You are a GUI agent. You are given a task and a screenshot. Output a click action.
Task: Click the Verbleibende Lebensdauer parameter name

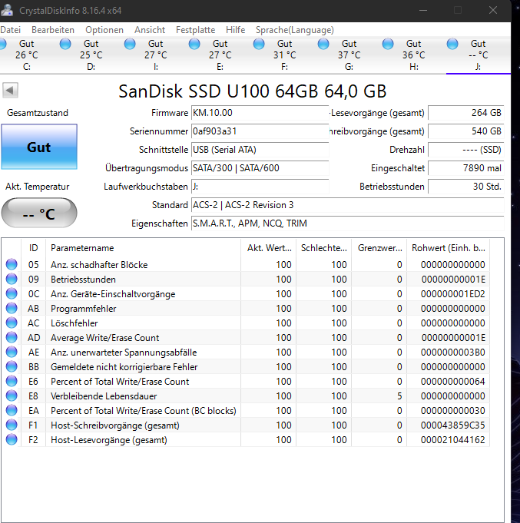click(104, 396)
